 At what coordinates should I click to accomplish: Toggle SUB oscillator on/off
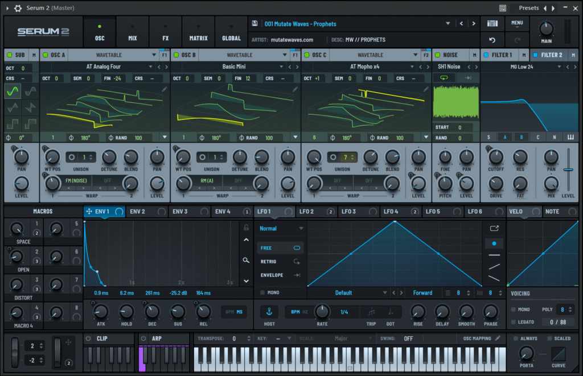(x=10, y=55)
